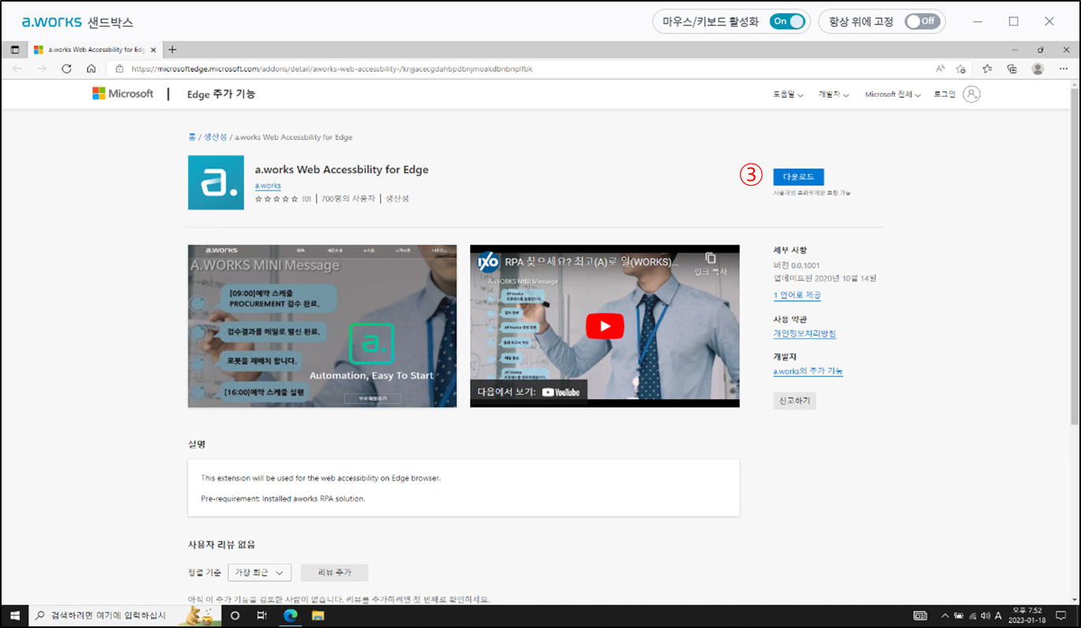Open the Windows Start menu
Screen dimensions: 1081x628
pyautogui.click(x=13, y=615)
